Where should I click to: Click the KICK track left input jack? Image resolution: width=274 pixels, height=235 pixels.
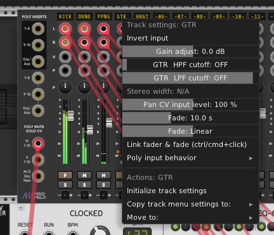click(x=65, y=29)
